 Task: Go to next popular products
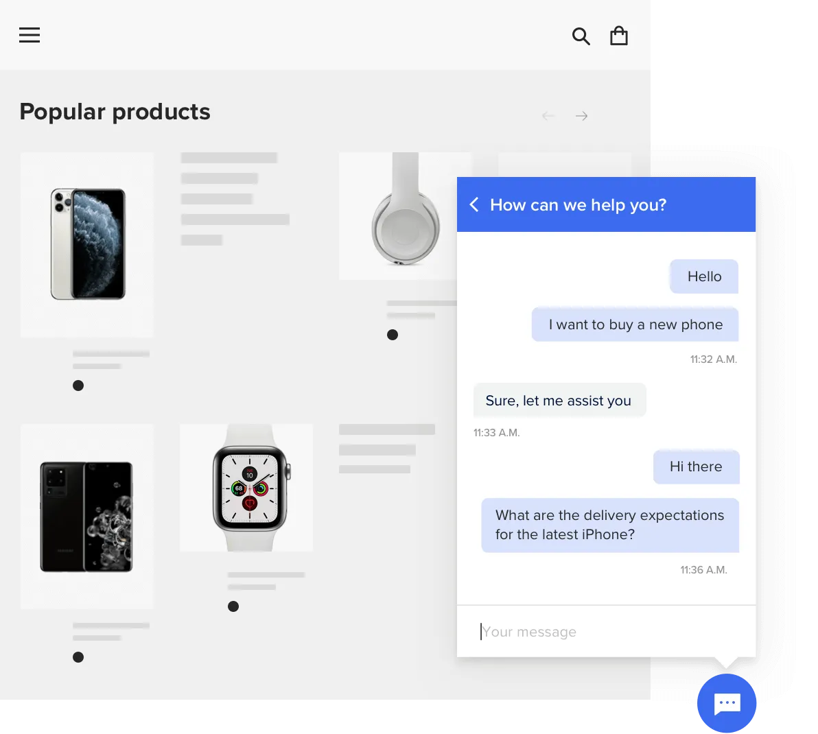pyautogui.click(x=581, y=116)
